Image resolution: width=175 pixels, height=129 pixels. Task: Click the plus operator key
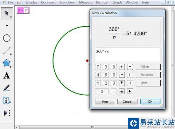tap(122, 67)
